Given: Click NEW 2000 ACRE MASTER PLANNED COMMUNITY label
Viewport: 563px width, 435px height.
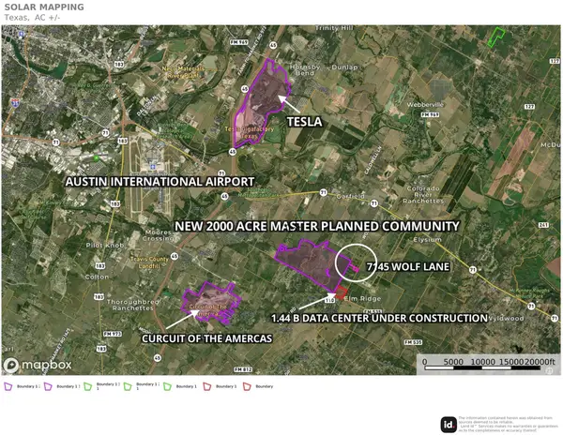Looking at the screenshot, I should click(318, 227).
